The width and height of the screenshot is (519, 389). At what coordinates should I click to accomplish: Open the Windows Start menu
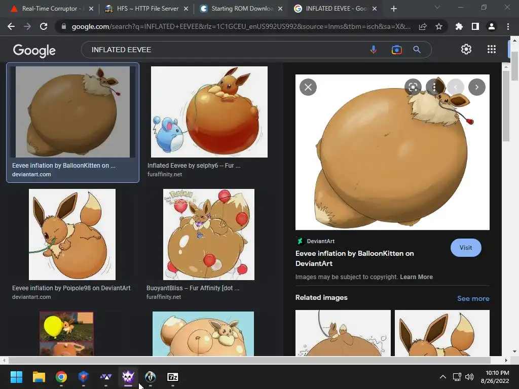click(16, 377)
